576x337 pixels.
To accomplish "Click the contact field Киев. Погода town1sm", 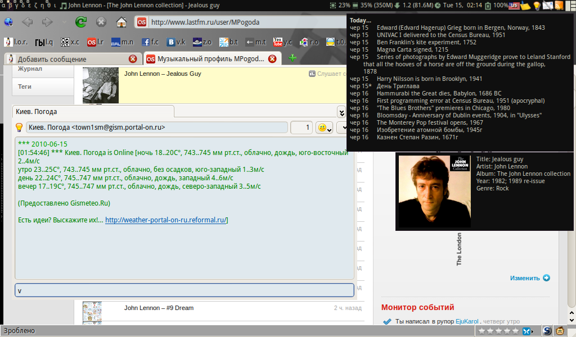I will [x=157, y=127].
